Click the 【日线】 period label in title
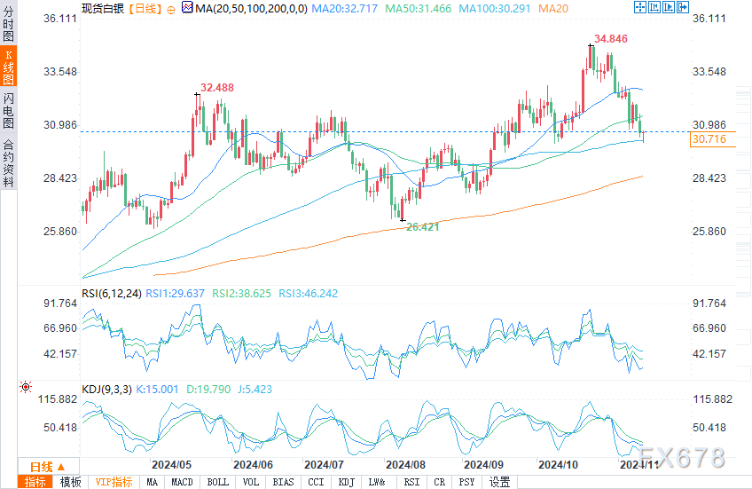752x489 pixels. click(145, 8)
